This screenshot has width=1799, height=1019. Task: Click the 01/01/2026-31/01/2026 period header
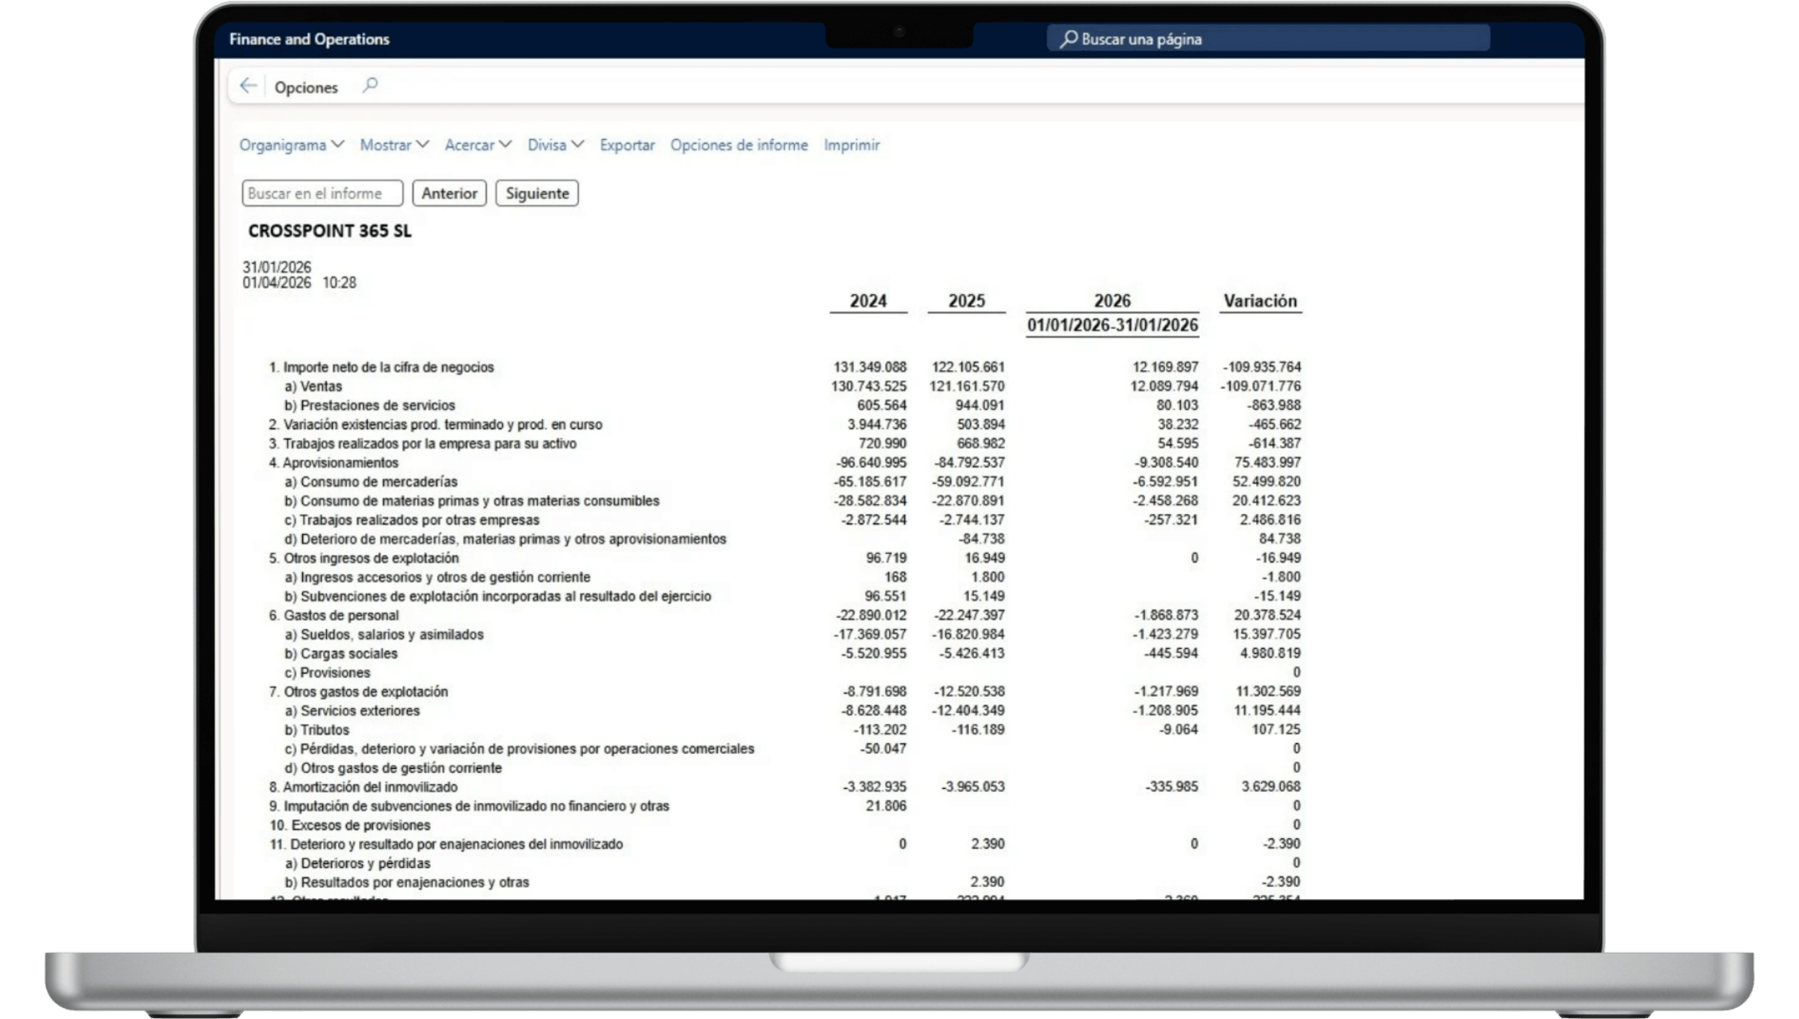tap(1112, 325)
